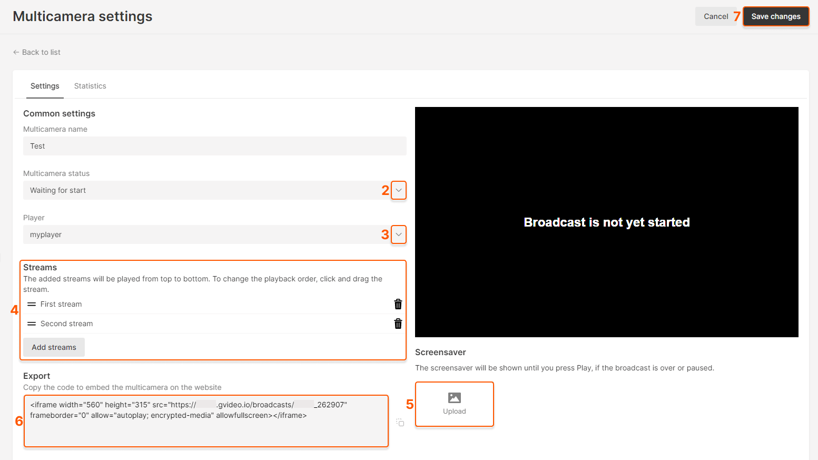Viewport: 818px width, 460px height.
Task: Click the screensaver Upload image icon
Action: click(455, 398)
